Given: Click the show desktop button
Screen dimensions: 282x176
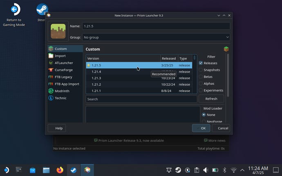Looking at the screenshot, I should click(x=276, y=170).
